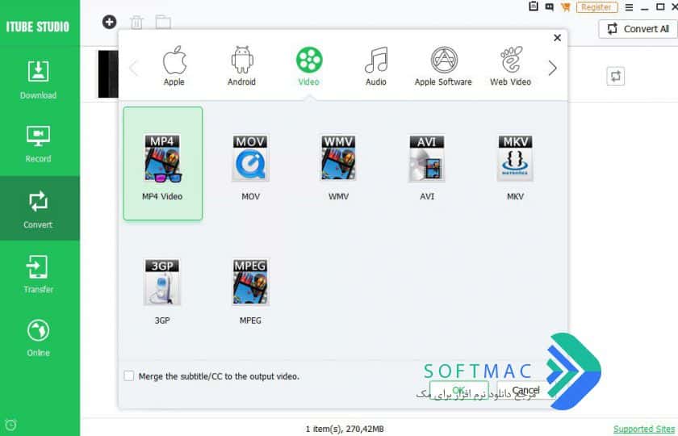Choose WMV format
The image size is (678, 436).
[x=338, y=167]
